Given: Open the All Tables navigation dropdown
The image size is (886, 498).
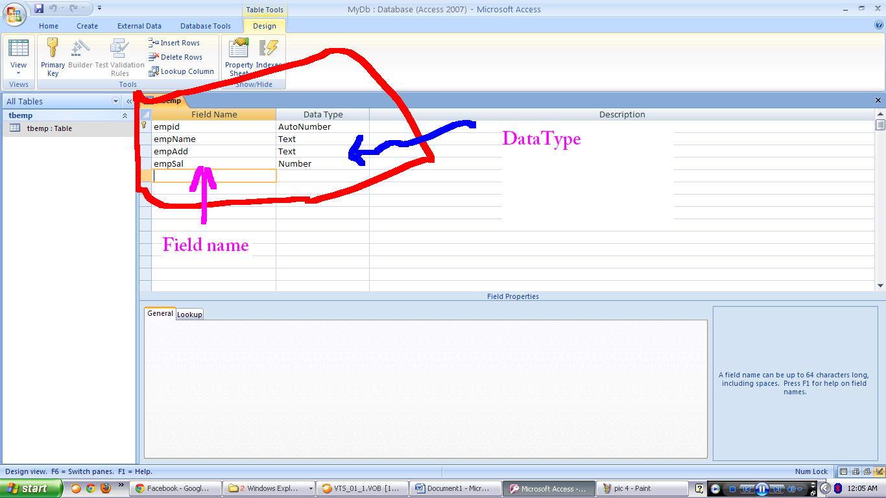Looking at the screenshot, I should coord(115,101).
